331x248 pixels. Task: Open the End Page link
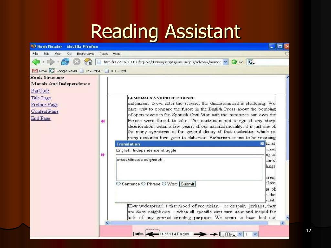(x=41, y=118)
